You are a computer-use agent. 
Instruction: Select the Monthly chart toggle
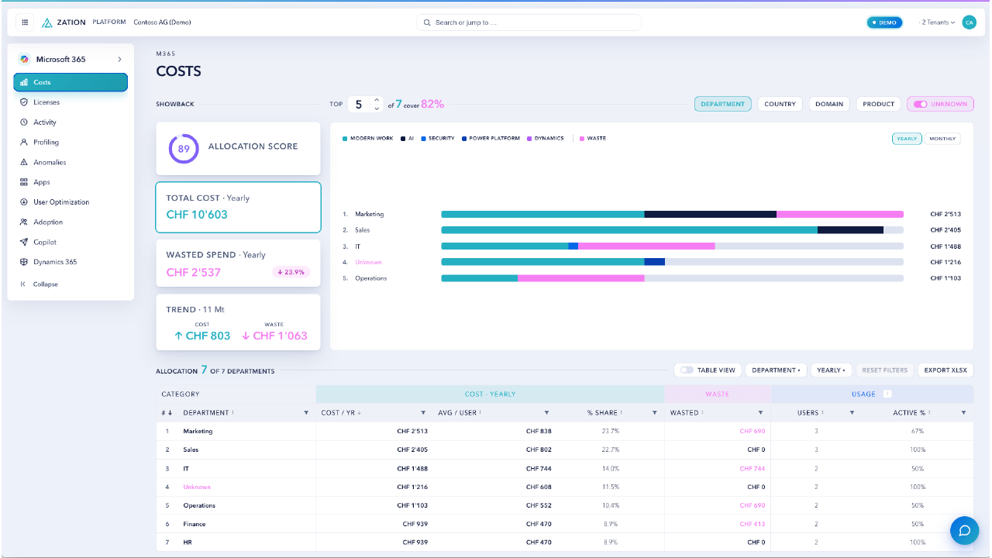click(x=942, y=139)
